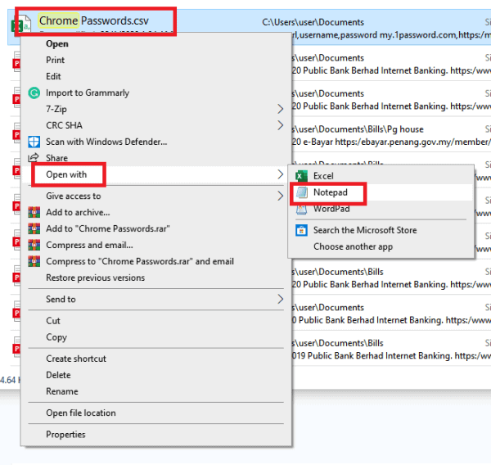491x465 pixels.
Task: Click Open in the context menu
Action: (57, 44)
